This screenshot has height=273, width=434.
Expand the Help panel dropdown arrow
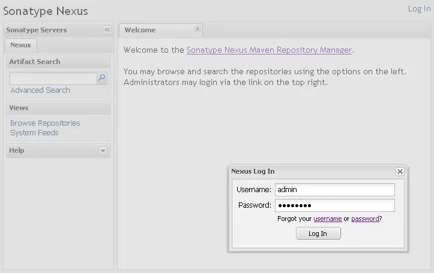pyautogui.click(x=103, y=151)
